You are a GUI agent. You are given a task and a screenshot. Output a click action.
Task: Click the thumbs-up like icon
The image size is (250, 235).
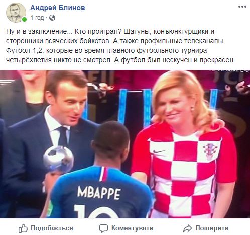(x=23, y=228)
